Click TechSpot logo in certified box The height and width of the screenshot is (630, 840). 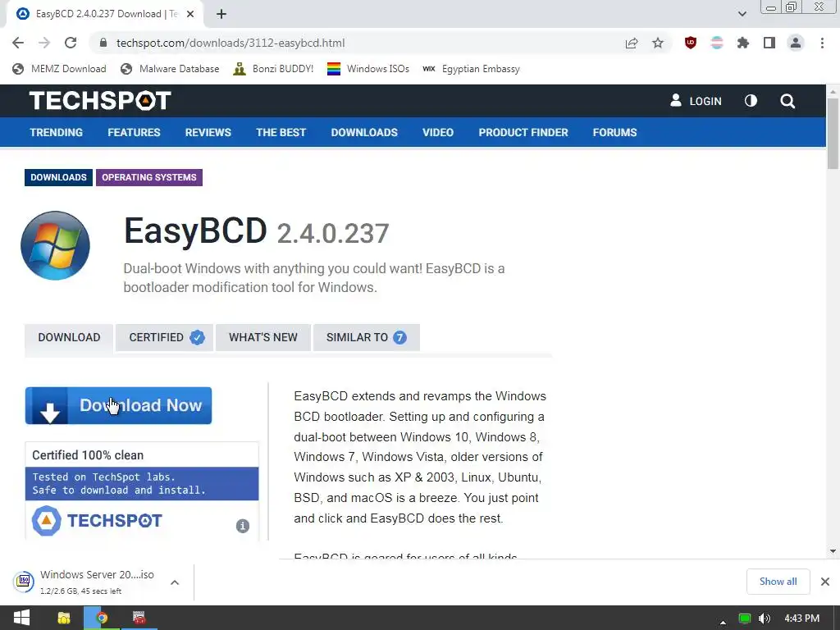pos(97,521)
